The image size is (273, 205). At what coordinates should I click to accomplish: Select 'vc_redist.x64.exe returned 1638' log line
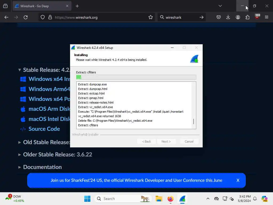(x=99, y=116)
